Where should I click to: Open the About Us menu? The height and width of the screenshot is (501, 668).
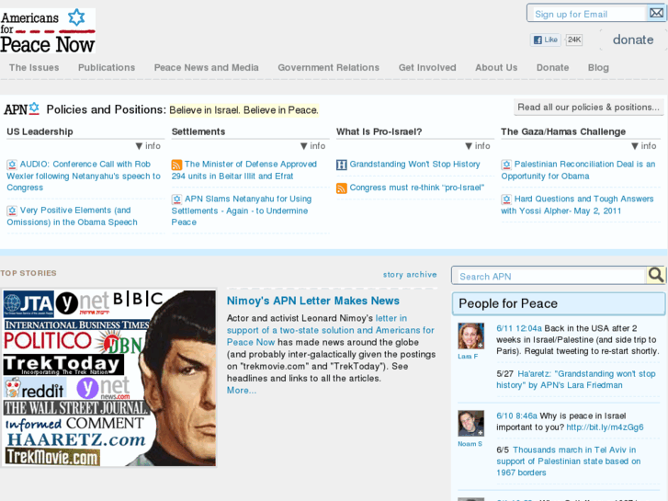coord(496,67)
